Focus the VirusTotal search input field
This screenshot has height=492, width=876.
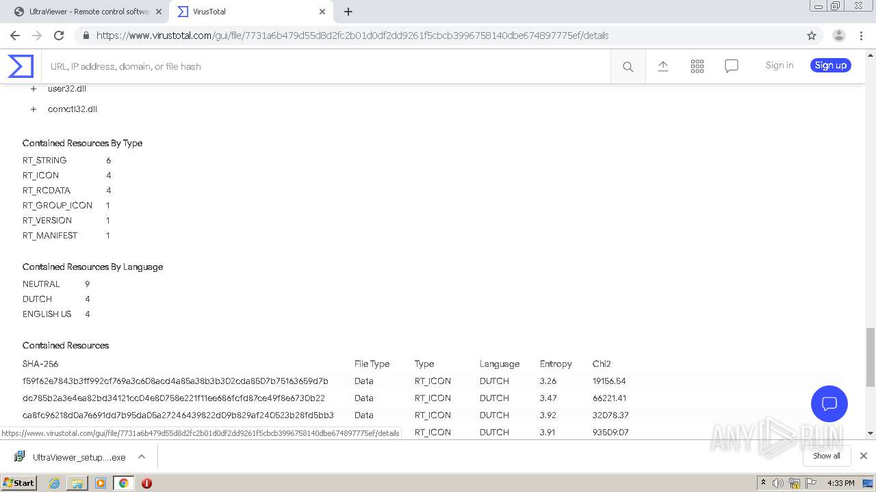pos(326,66)
